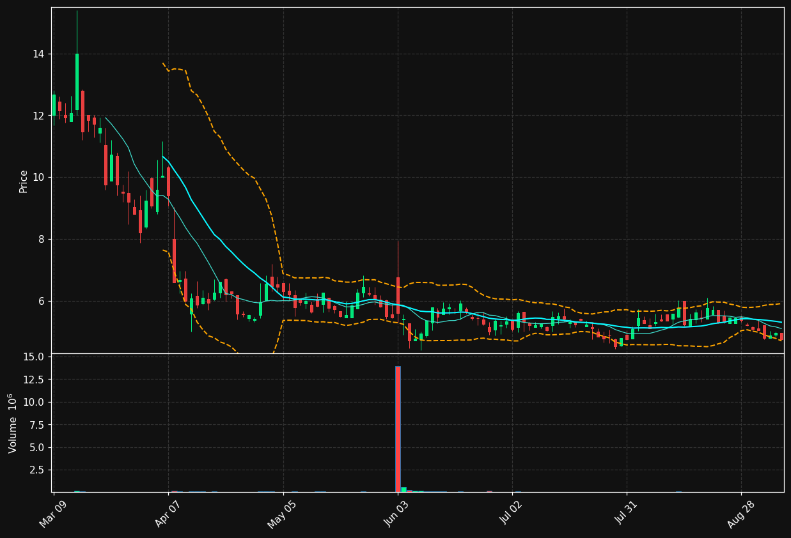Click the price axis value 10
Image resolution: width=791 pixels, height=538 pixels.
point(38,177)
